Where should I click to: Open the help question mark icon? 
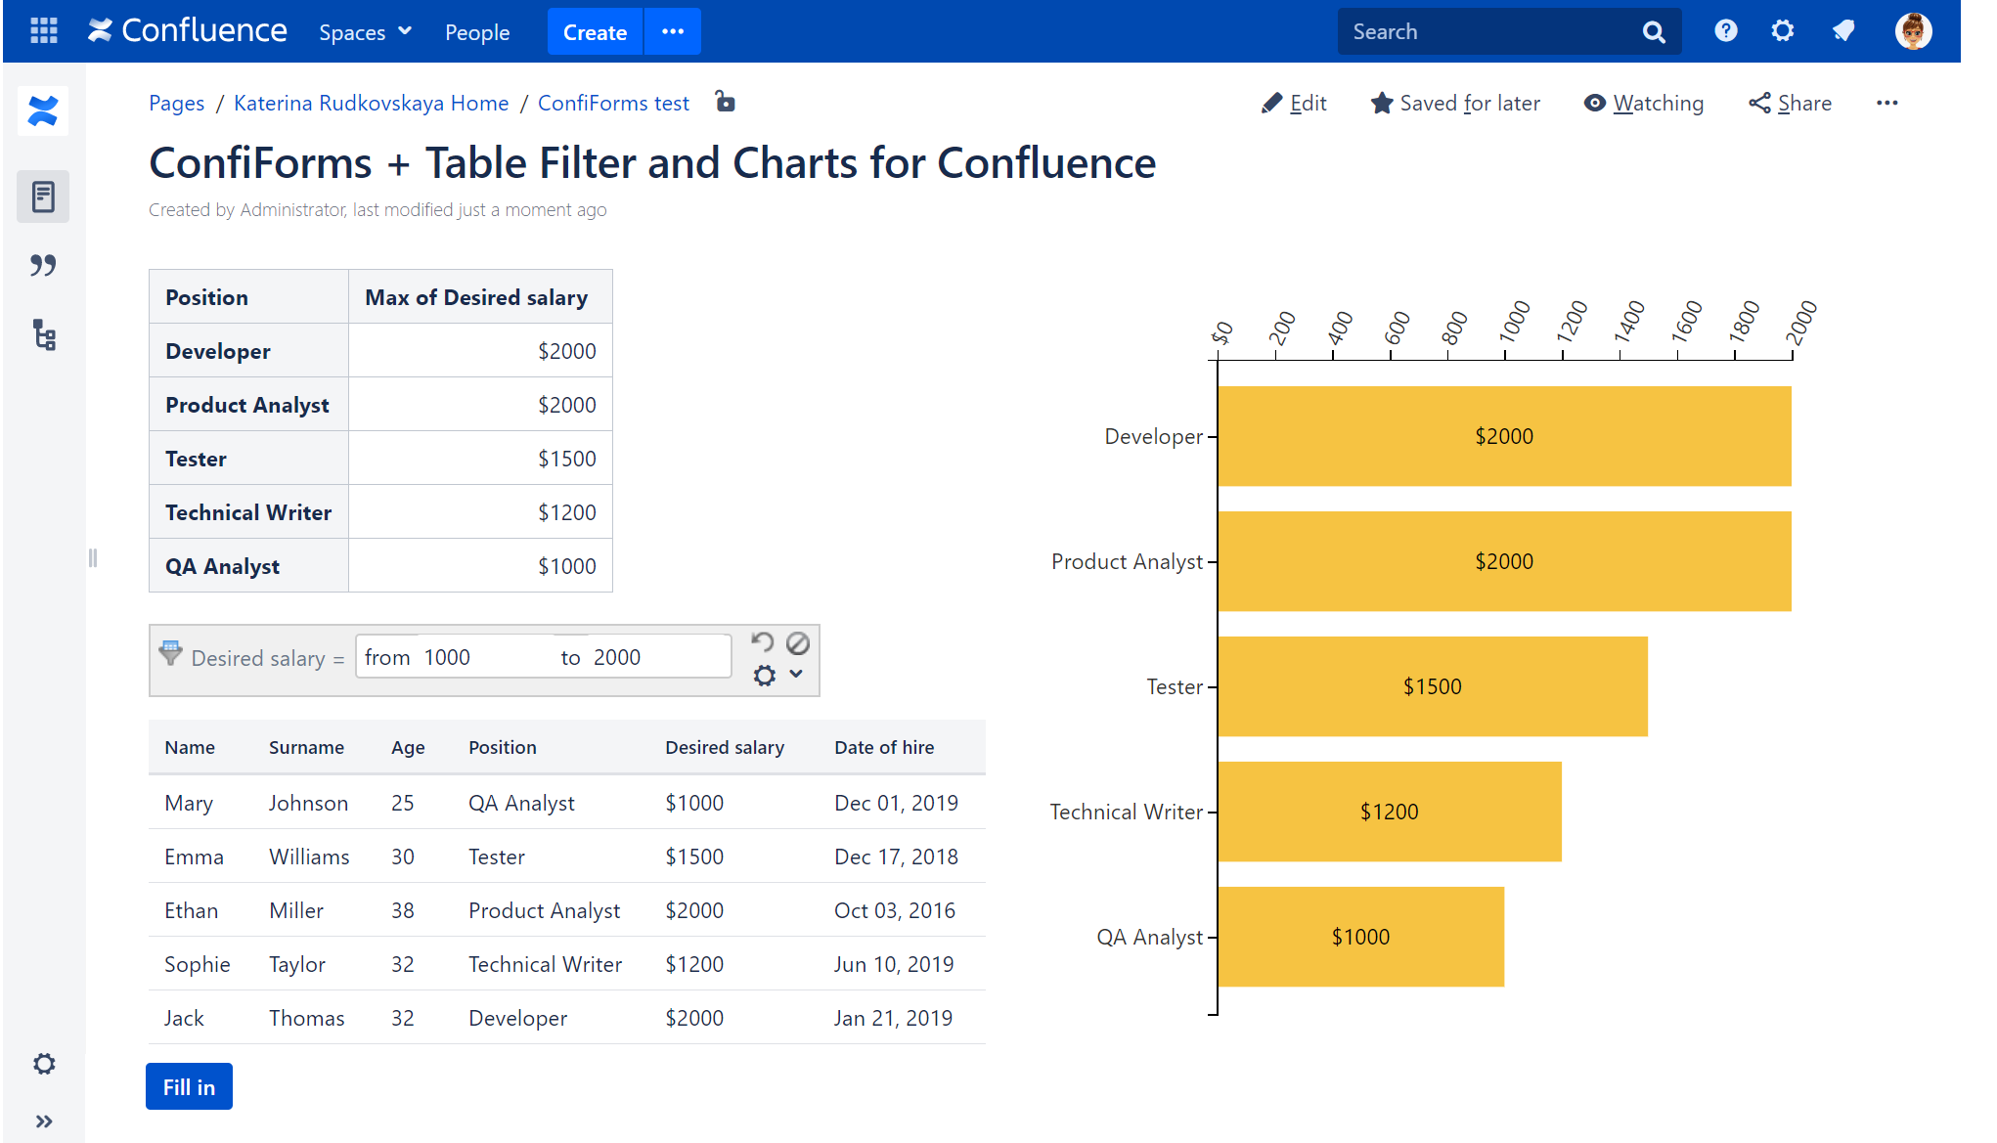[1726, 31]
